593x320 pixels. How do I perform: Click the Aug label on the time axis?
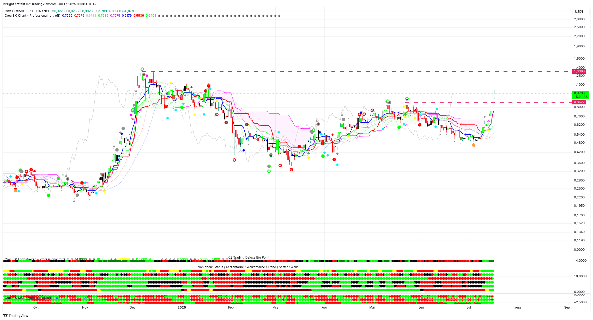(x=518, y=308)
